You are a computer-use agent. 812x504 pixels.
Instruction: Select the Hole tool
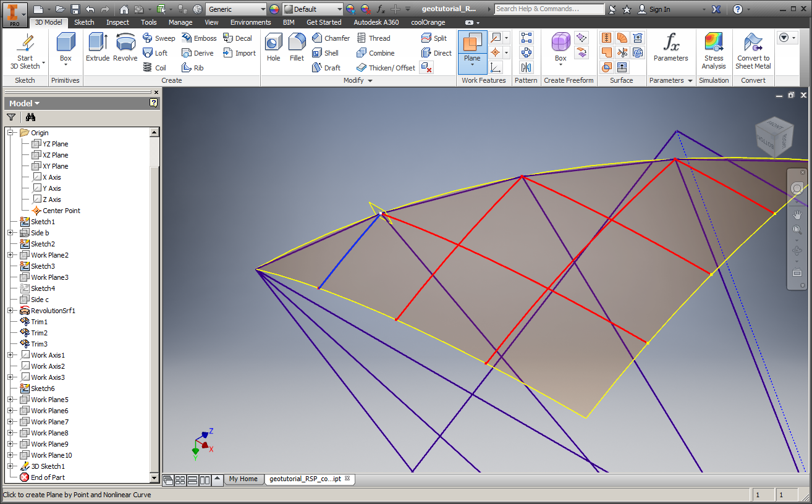(274, 47)
